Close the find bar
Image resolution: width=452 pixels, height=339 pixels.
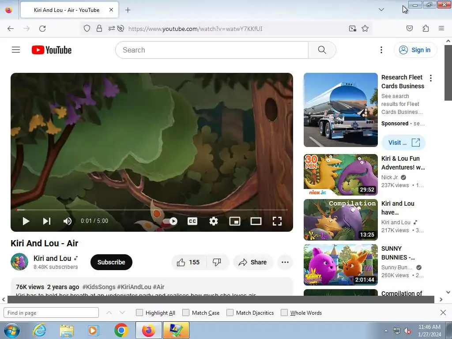click(x=443, y=313)
